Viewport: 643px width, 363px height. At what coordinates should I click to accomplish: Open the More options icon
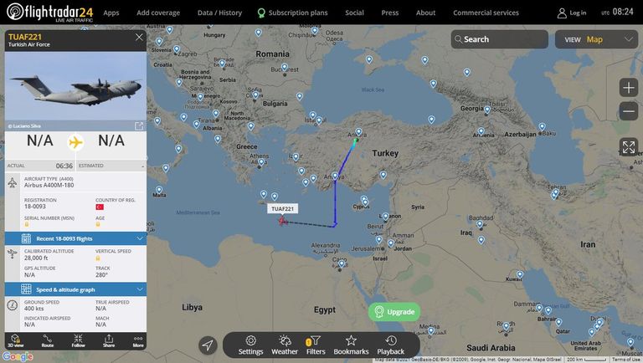(138, 341)
